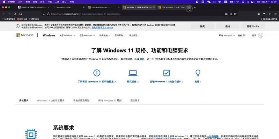279x139 pixels.
Task: Select the 系统要求 section tab
Action: 24,100
